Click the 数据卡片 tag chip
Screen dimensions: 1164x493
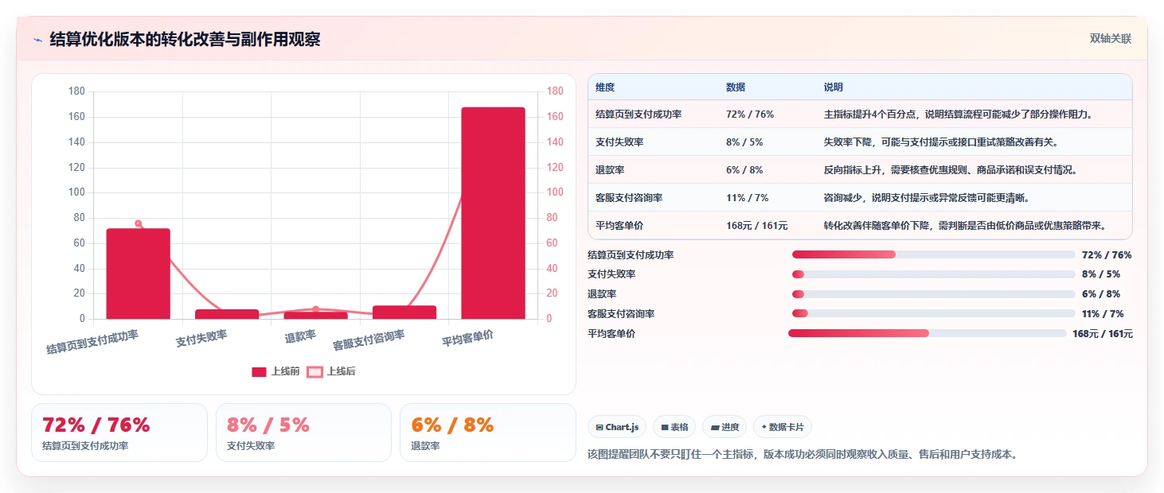(783, 427)
